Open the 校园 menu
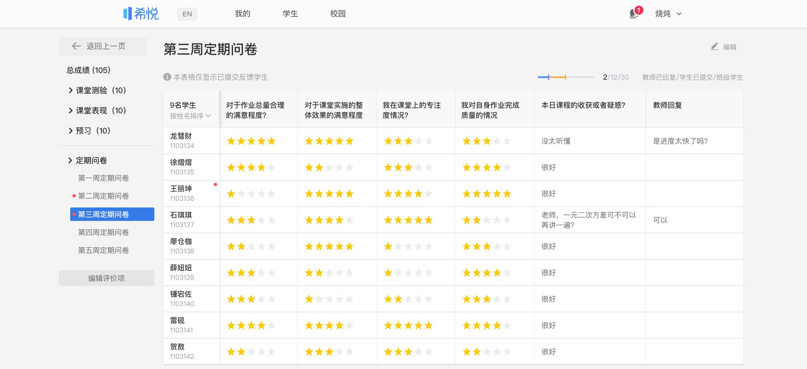 click(338, 14)
